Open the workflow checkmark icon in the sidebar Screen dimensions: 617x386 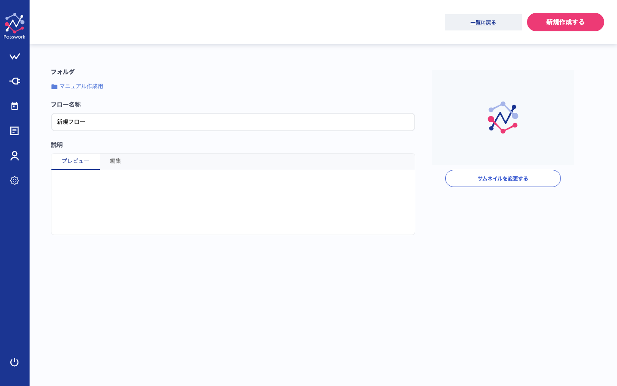pyautogui.click(x=15, y=57)
